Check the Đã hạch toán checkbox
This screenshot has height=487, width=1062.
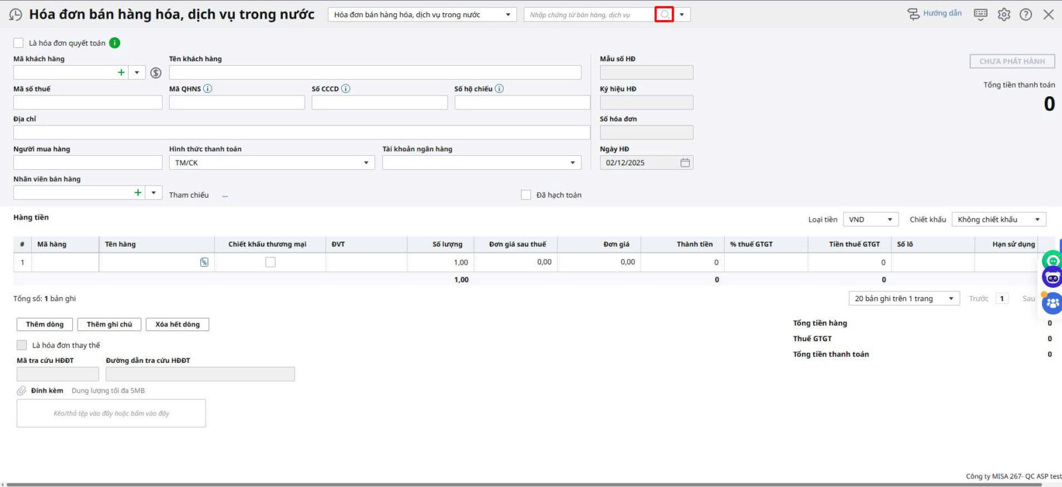pyautogui.click(x=526, y=195)
